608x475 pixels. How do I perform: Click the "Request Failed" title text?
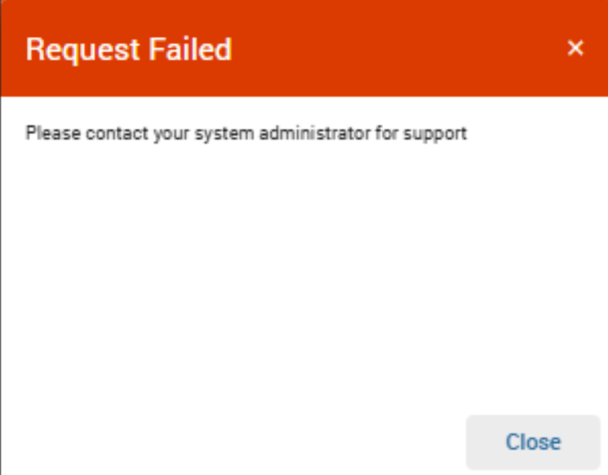tap(128, 50)
